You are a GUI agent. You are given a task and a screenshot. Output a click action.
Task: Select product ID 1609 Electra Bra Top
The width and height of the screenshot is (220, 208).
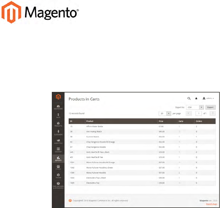tap(142, 183)
